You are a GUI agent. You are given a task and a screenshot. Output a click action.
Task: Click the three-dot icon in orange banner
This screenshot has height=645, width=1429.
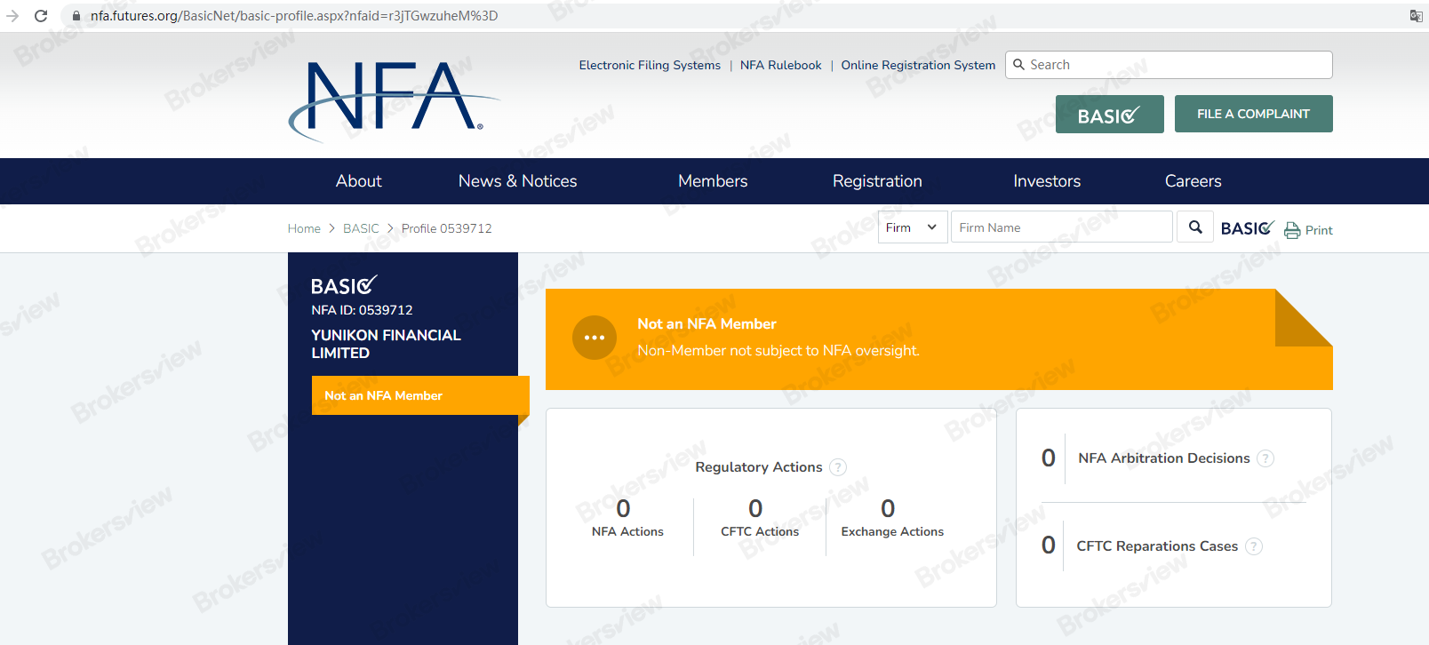[595, 338]
